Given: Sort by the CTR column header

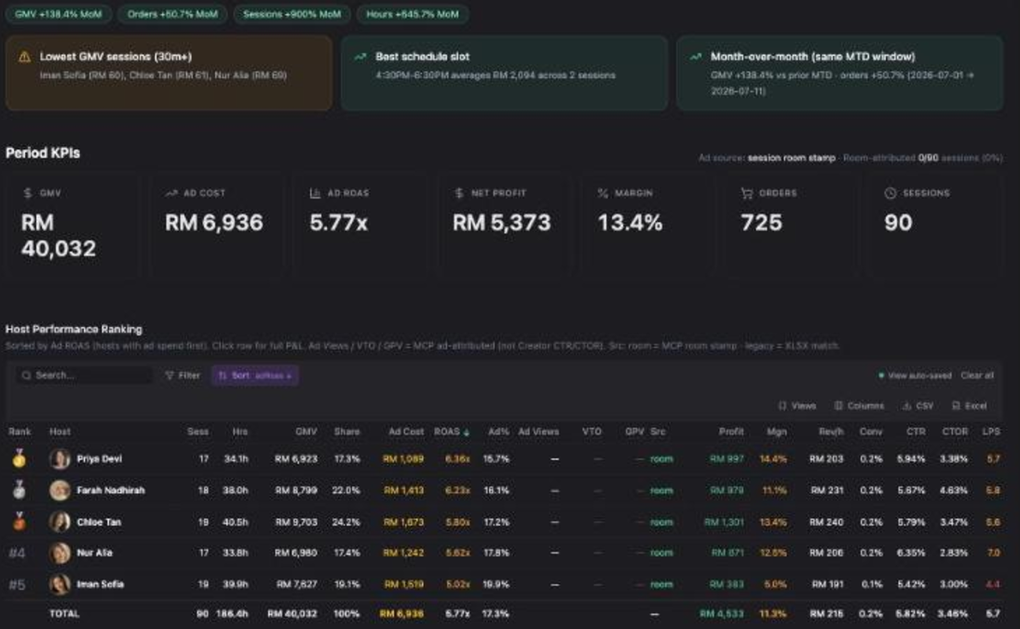Looking at the screenshot, I should [x=916, y=431].
